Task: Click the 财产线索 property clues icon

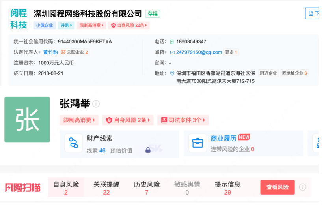Action: 73,143
